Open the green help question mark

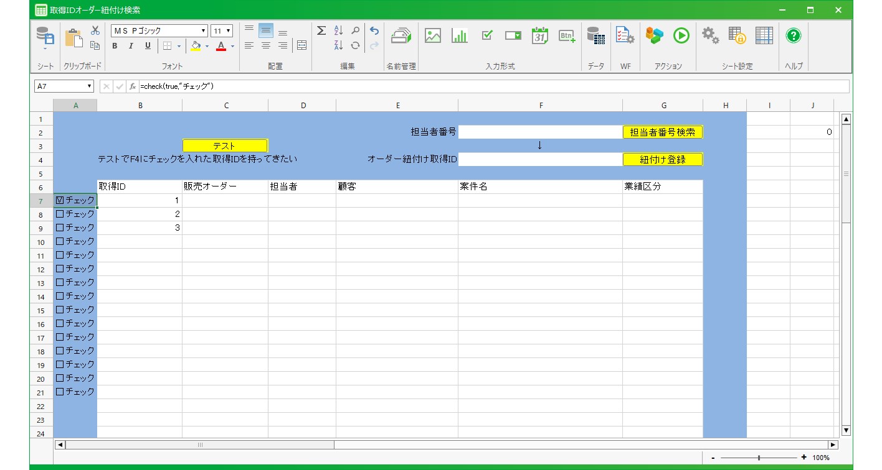click(793, 35)
